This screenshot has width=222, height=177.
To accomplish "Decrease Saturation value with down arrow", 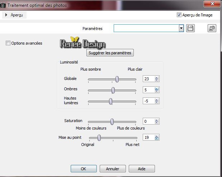I will [x=157, y=123].
